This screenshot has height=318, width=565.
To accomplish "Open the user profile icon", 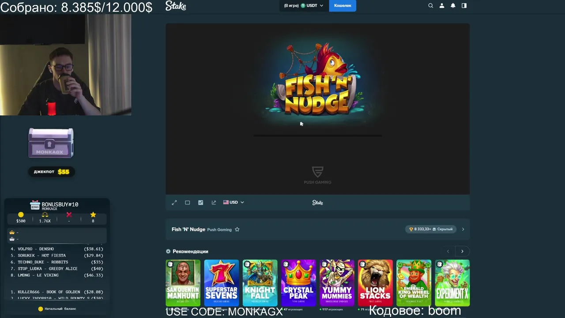I will click(x=442, y=6).
